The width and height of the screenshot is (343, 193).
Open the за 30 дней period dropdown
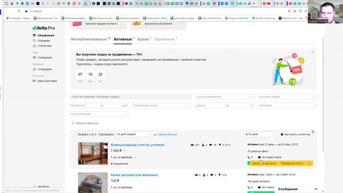(x=259, y=135)
